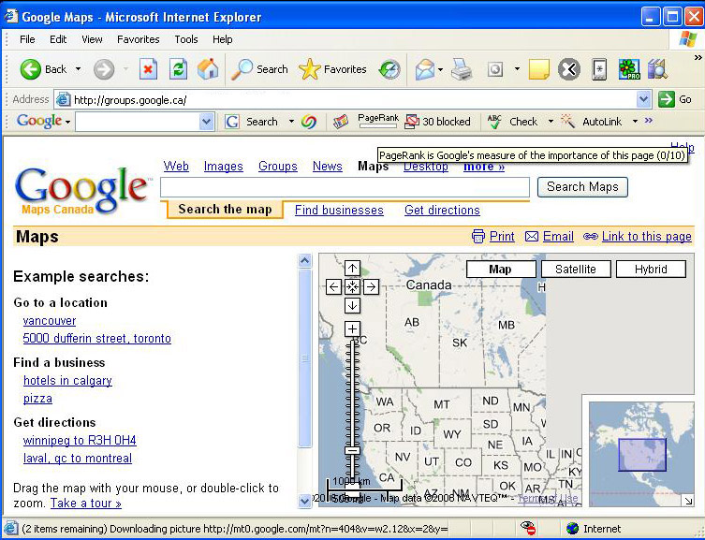
Task: Click the vancouver example search
Action: pos(50,321)
